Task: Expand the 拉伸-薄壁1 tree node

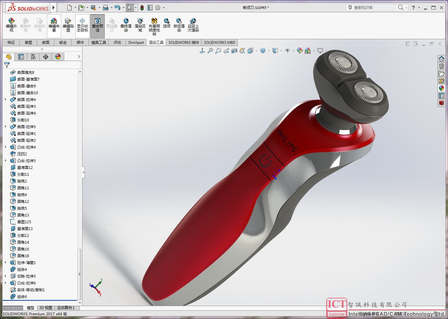Action: click(6, 262)
